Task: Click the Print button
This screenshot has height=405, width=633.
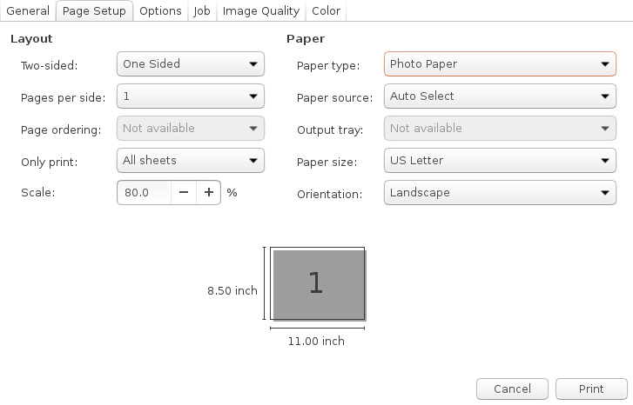Action: 591,388
